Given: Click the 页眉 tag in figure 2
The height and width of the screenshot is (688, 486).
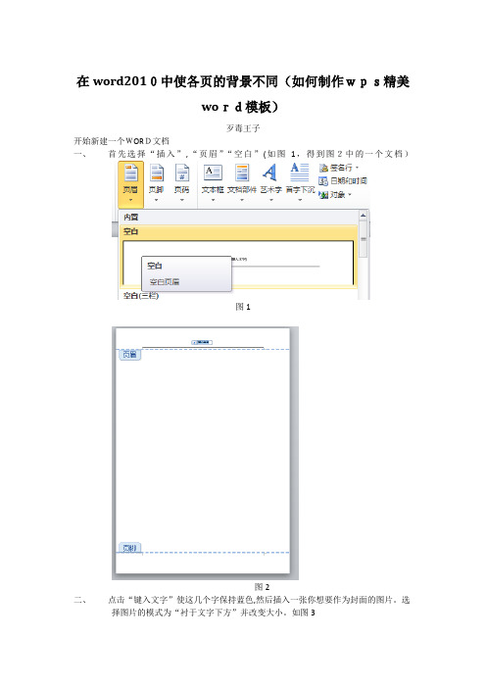Looking at the screenshot, I should (x=130, y=355).
